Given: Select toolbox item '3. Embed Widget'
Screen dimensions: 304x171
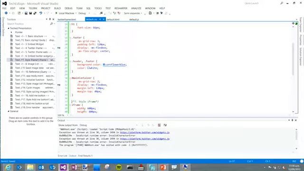Looking at the screenshot, I should tap(31, 44).
